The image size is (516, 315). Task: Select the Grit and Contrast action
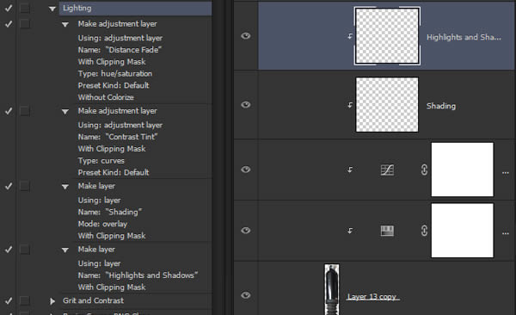click(93, 300)
